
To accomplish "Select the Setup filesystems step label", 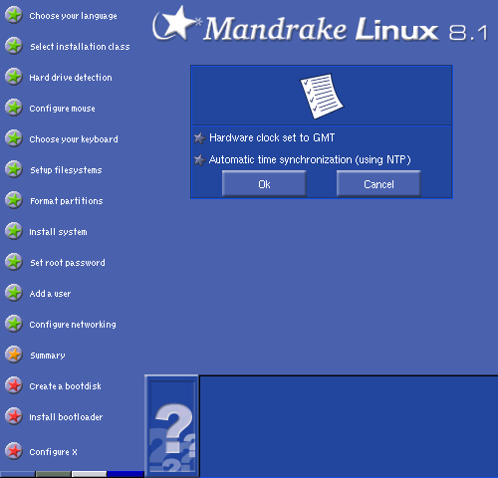I will [66, 170].
